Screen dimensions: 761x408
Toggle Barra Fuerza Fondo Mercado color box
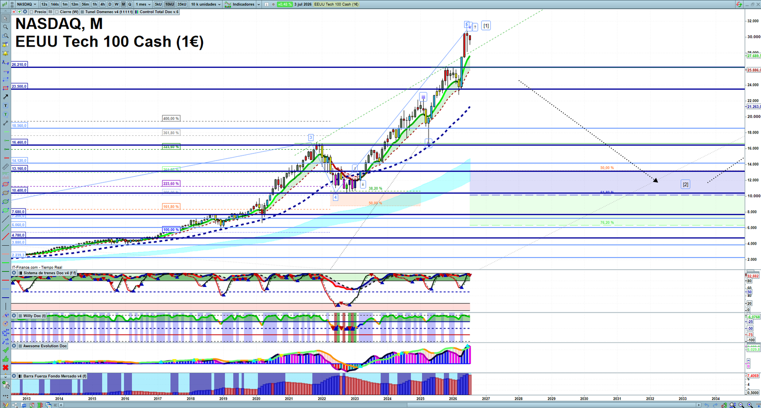(20, 376)
